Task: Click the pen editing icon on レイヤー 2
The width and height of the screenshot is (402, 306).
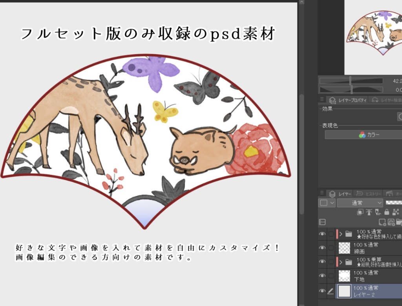Action: click(x=331, y=291)
